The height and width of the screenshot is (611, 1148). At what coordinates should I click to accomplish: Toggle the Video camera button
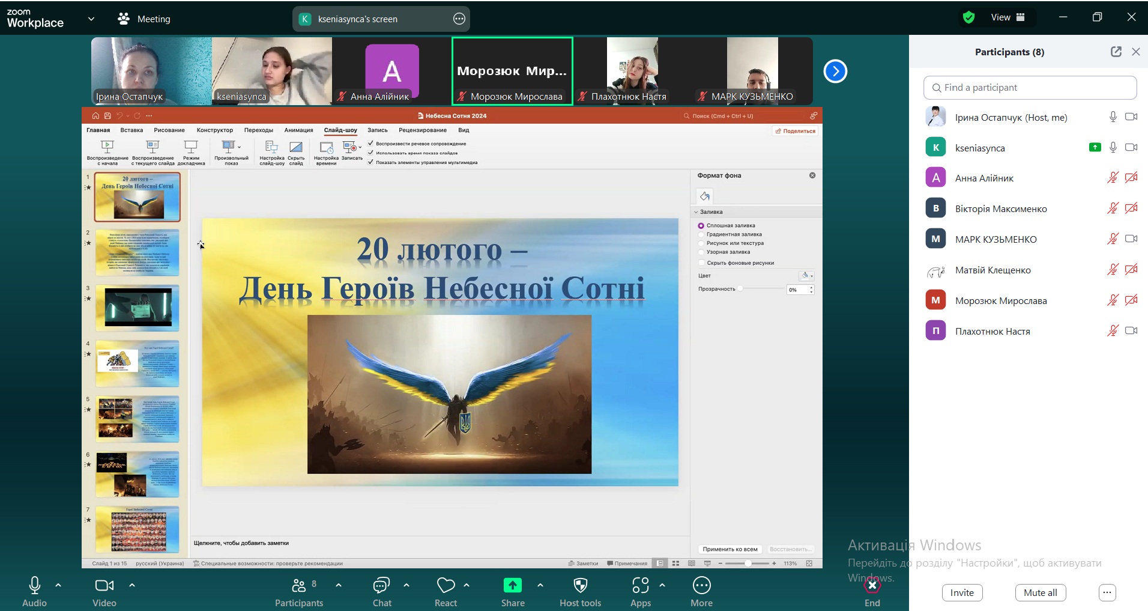point(104,591)
